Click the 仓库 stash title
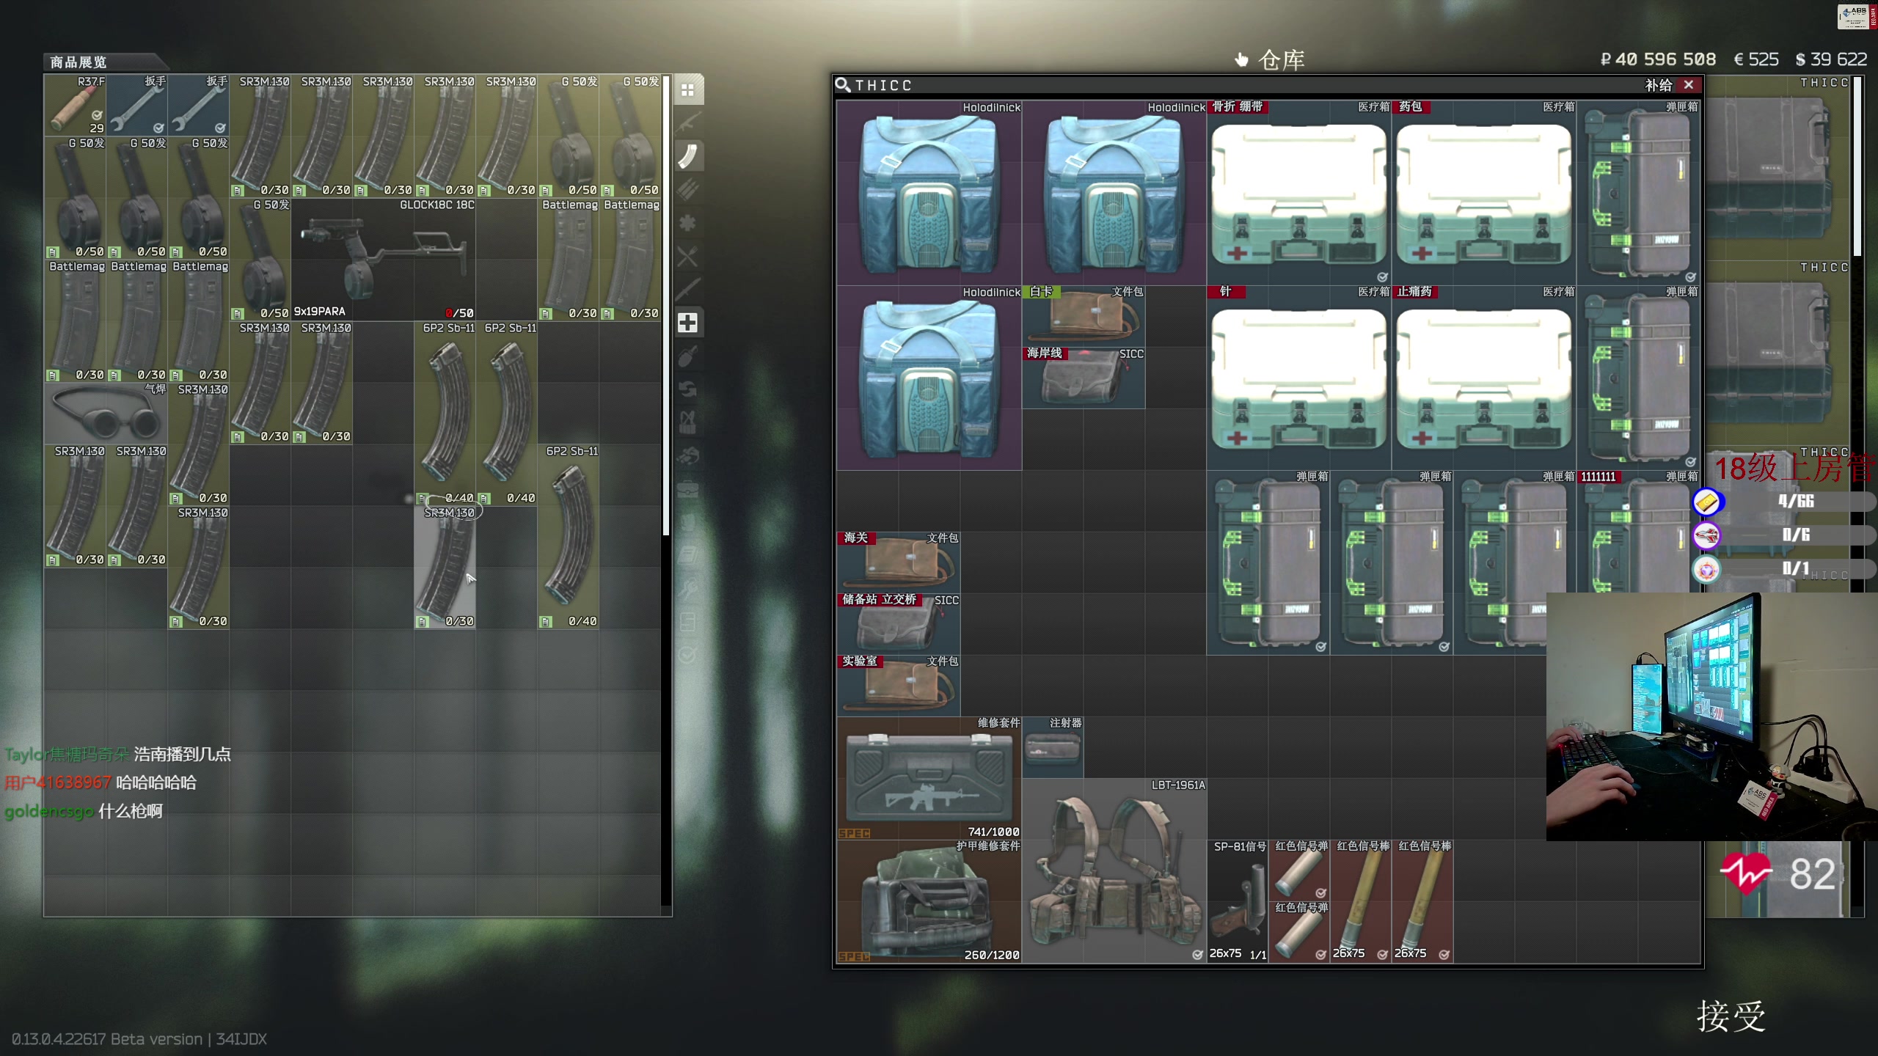Screen dimensions: 1878x1056 click(x=1281, y=60)
